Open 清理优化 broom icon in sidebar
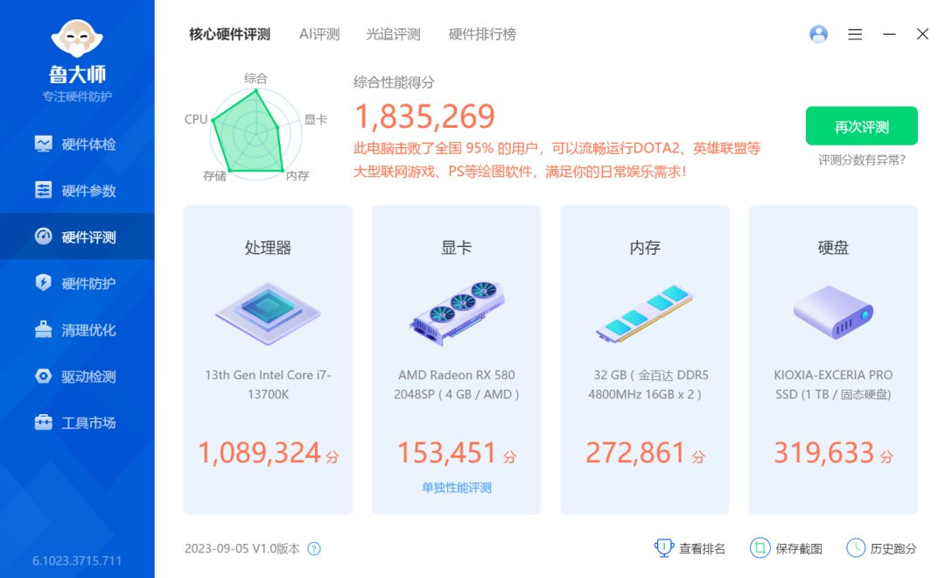This screenshot has height=578, width=945. click(44, 329)
